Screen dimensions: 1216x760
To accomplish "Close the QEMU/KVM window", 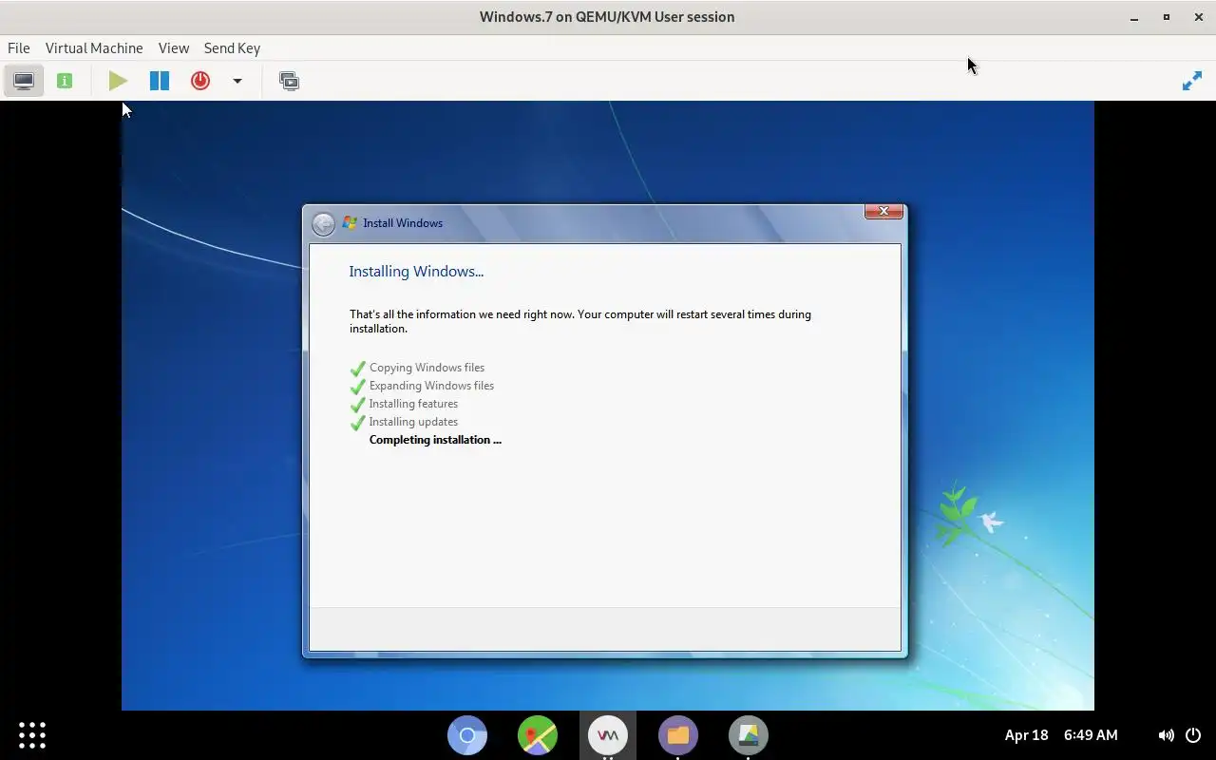I will pyautogui.click(x=1199, y=17).
